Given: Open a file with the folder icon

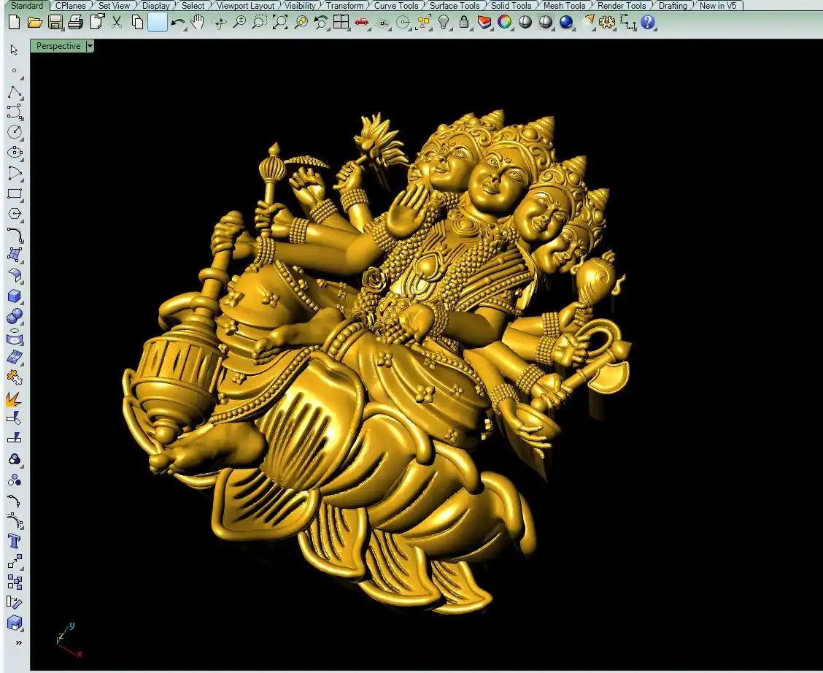Looking at the screenshot, I should (34, 22).
